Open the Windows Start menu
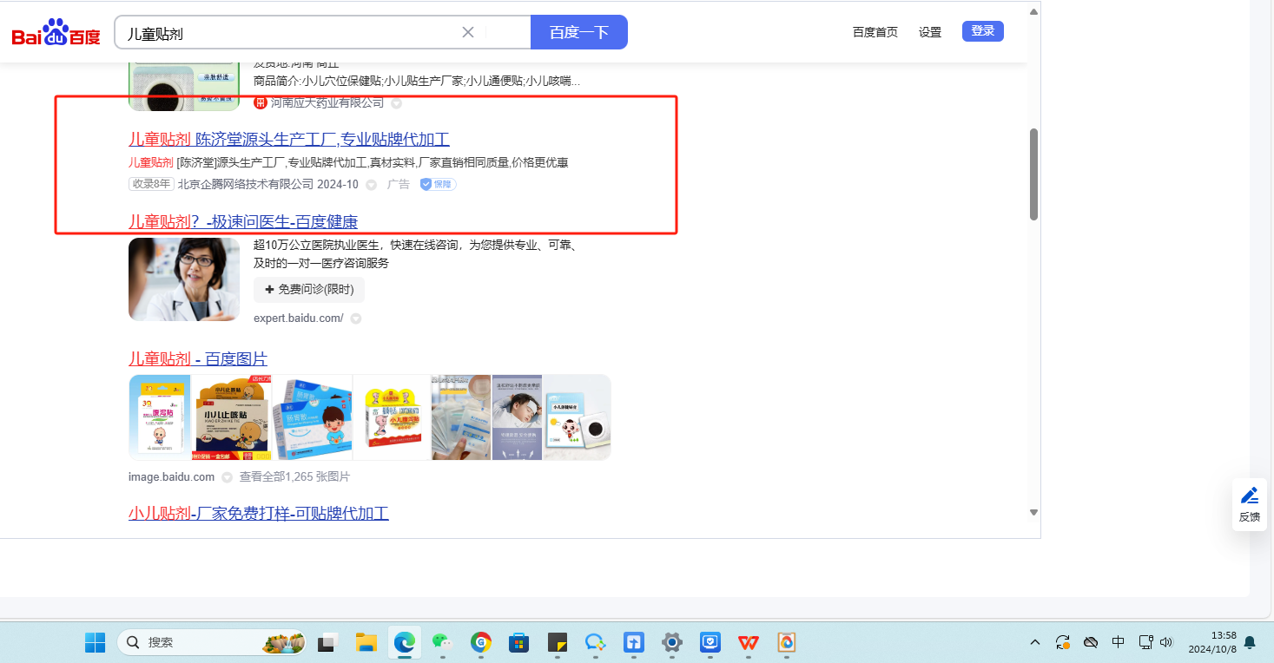Screen dimensions: 1274x663 click(95, 643)
